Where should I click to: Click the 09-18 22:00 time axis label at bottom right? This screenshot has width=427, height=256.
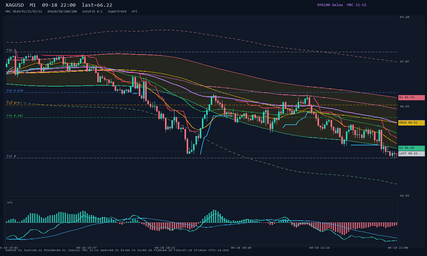pyautogui.click(x=398, y=248)
